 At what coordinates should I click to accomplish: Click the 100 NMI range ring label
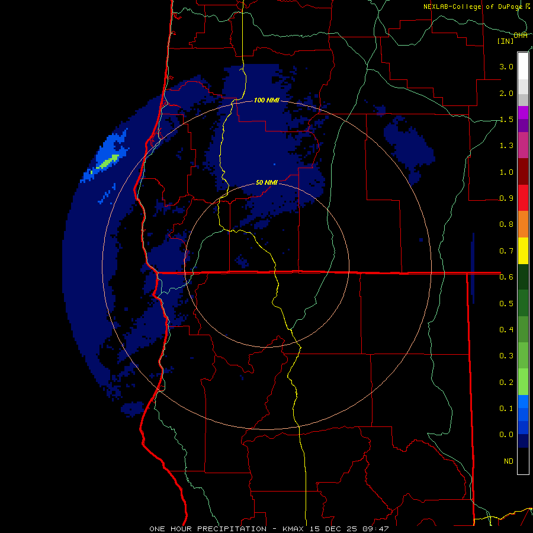[x=266, y=100]
